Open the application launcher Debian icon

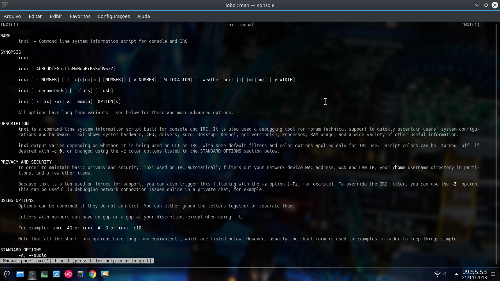click(7, 274)
